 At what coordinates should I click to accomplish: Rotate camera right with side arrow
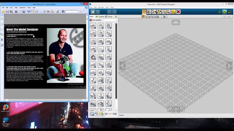click(230, 65)
